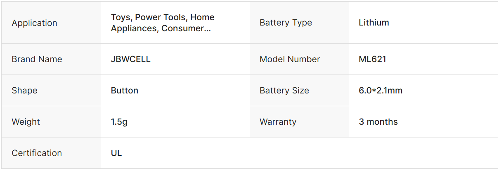The height and width of the screenshot is (170, 499).
Task: Select the 1.5g weight value
Action: pos(119,122)
